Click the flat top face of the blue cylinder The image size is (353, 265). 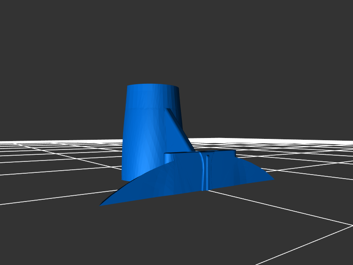click(x=153, y=85)
